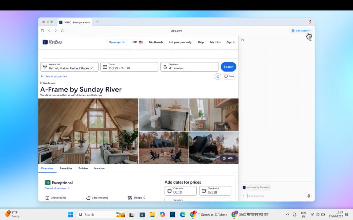Toggle Save heart for this property

click(229, 76)
